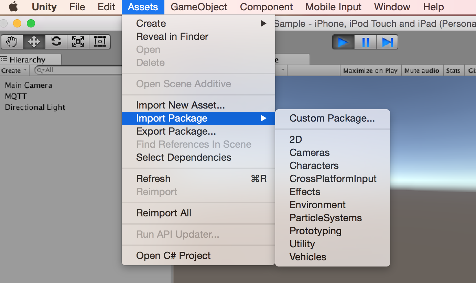Select the Hand tool

click(x=12, y=42)
